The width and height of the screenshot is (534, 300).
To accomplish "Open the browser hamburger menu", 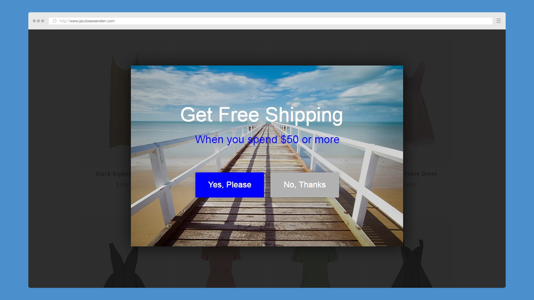I will pyautogui.click(x=499, y=21).
